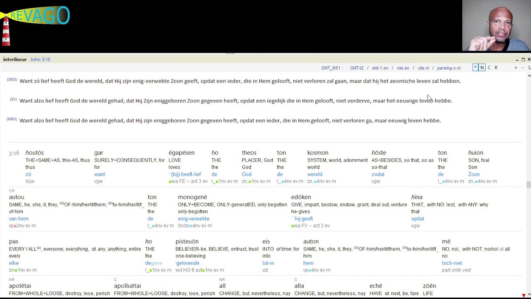This screenshot has width=531, height=299.
Task: Select the clis.nl layer
Action: point(423,68)
